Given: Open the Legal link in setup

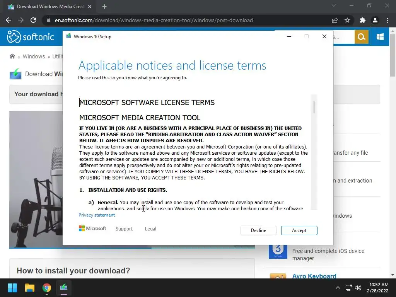Looking at the screenshot, I should pyautogui.click(x=150, y=229).
